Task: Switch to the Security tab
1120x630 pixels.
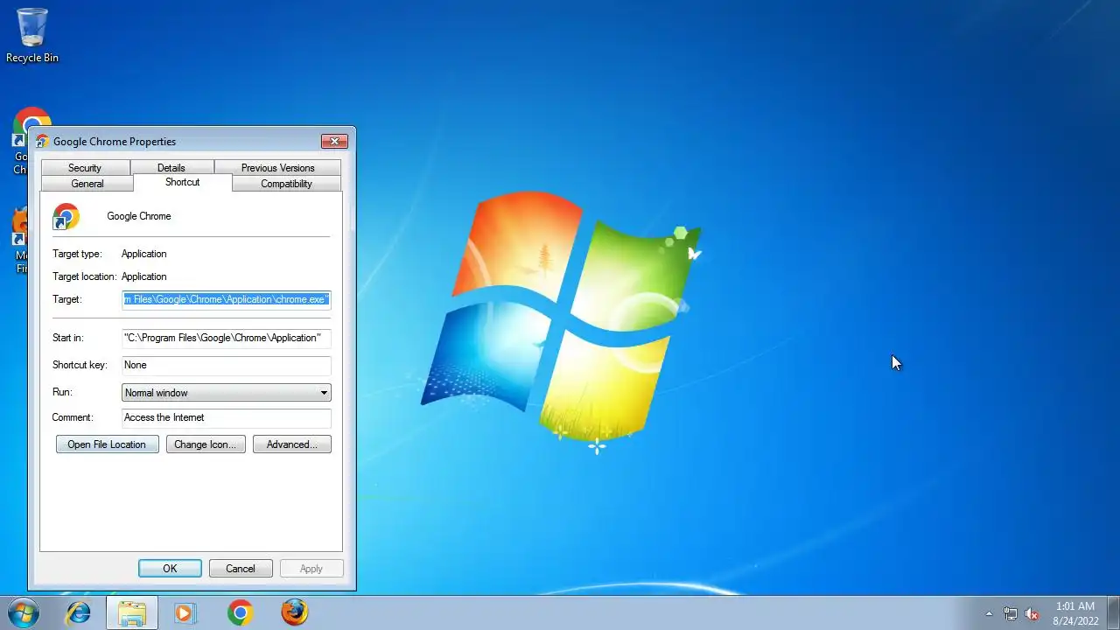Action: 85,168
